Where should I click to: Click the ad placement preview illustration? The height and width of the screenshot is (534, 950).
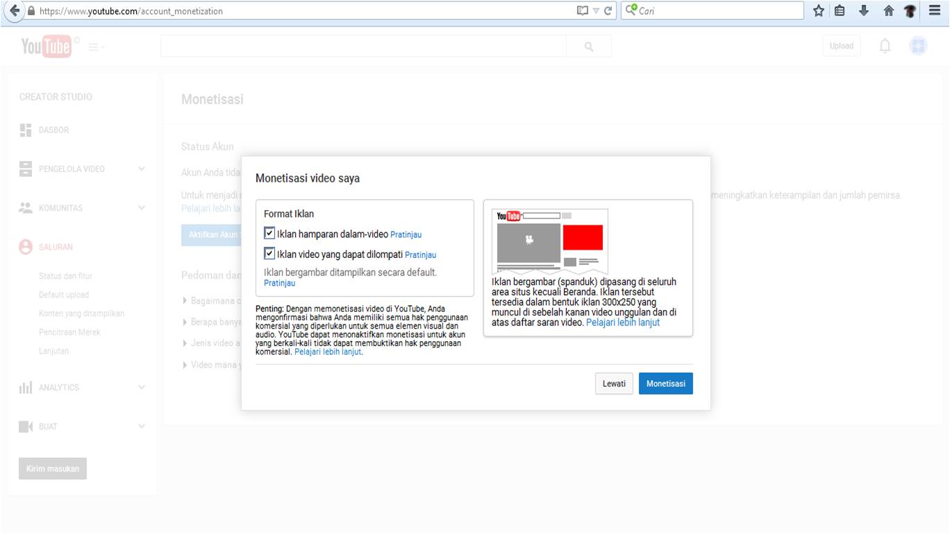[550, 241]
